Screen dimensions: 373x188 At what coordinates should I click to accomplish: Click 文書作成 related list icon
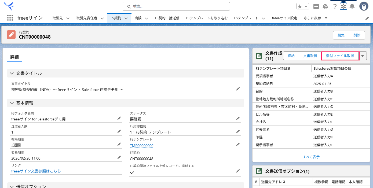(x=259, y=56)
